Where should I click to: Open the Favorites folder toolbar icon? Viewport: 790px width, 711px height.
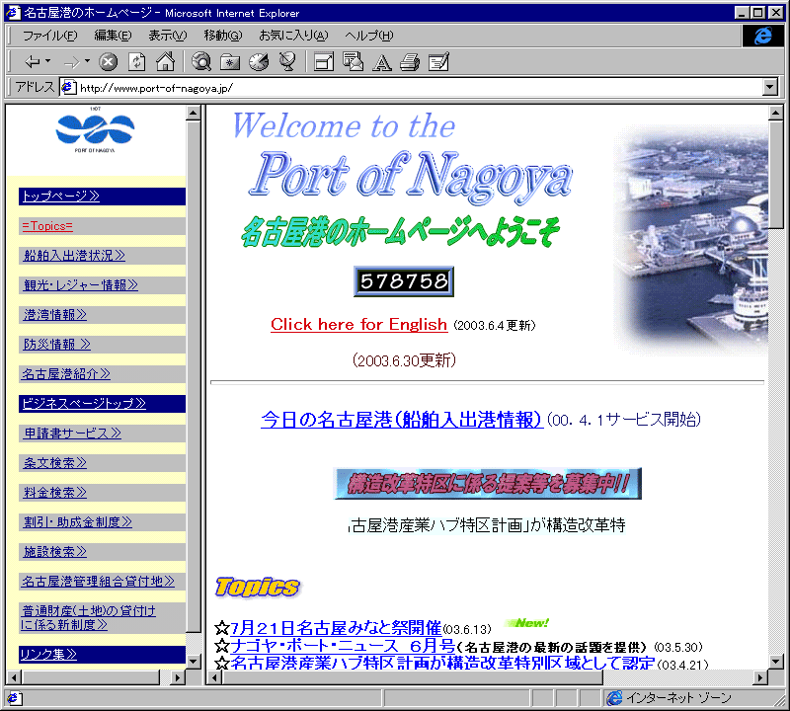coord(230,62)
